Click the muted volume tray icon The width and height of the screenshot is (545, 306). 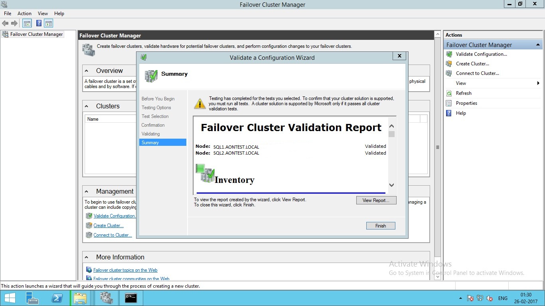[490, 298]
